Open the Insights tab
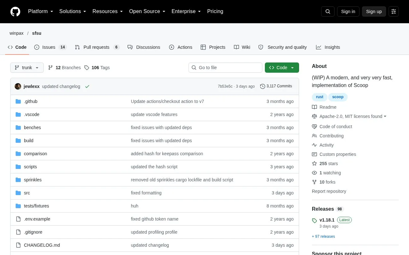 (x=328, y=47)
